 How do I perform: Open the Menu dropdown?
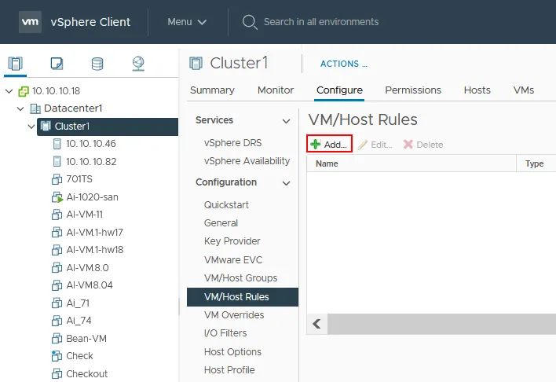pyautogui.click(x=187, y=22)
